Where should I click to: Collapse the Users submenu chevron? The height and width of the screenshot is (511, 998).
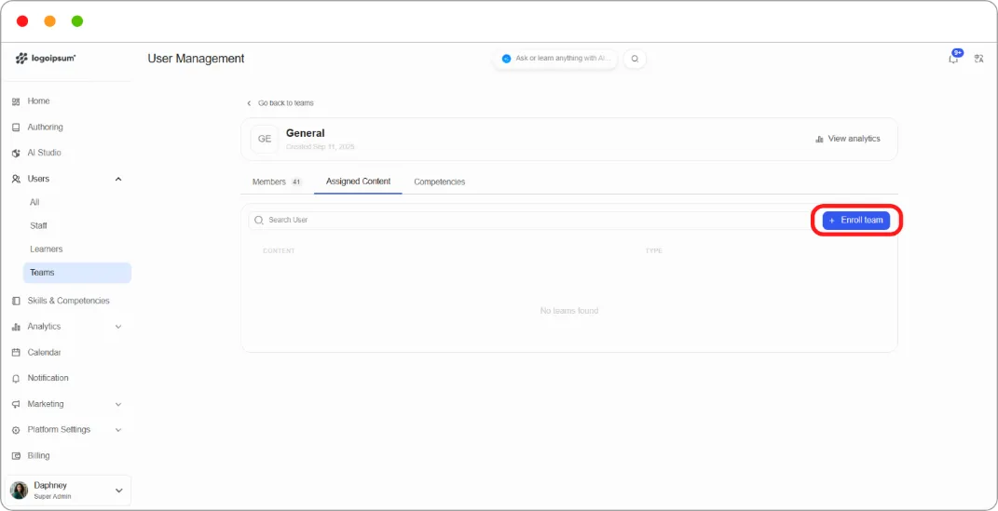coord(117,180)
